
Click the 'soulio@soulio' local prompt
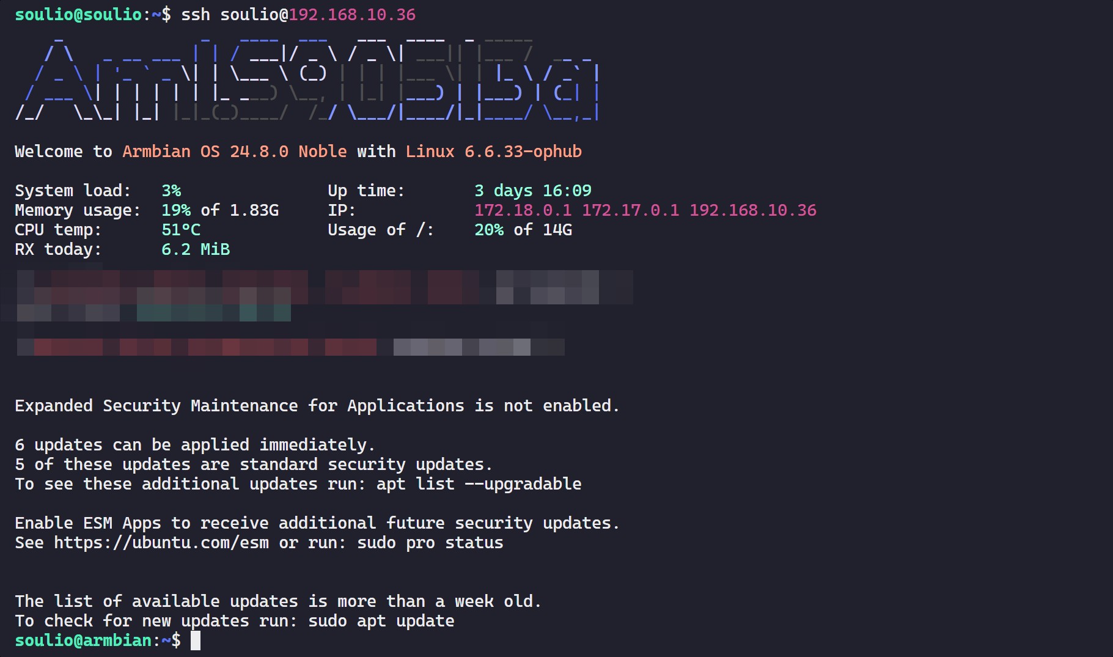(x=78, y=15)
